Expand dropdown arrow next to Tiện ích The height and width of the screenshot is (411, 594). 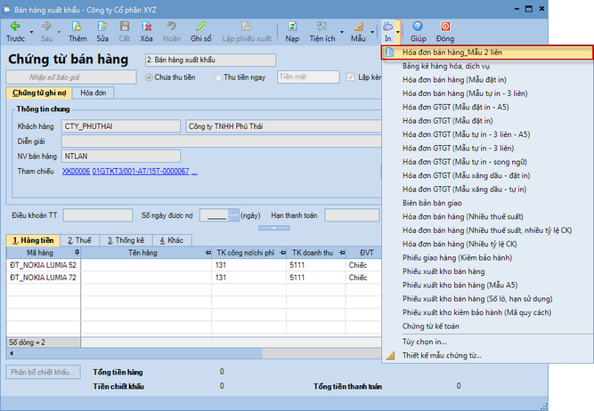click(x=342, y=33)
